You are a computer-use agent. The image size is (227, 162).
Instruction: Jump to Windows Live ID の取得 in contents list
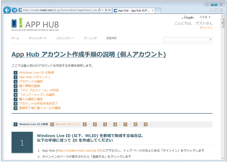coord(36,73)
